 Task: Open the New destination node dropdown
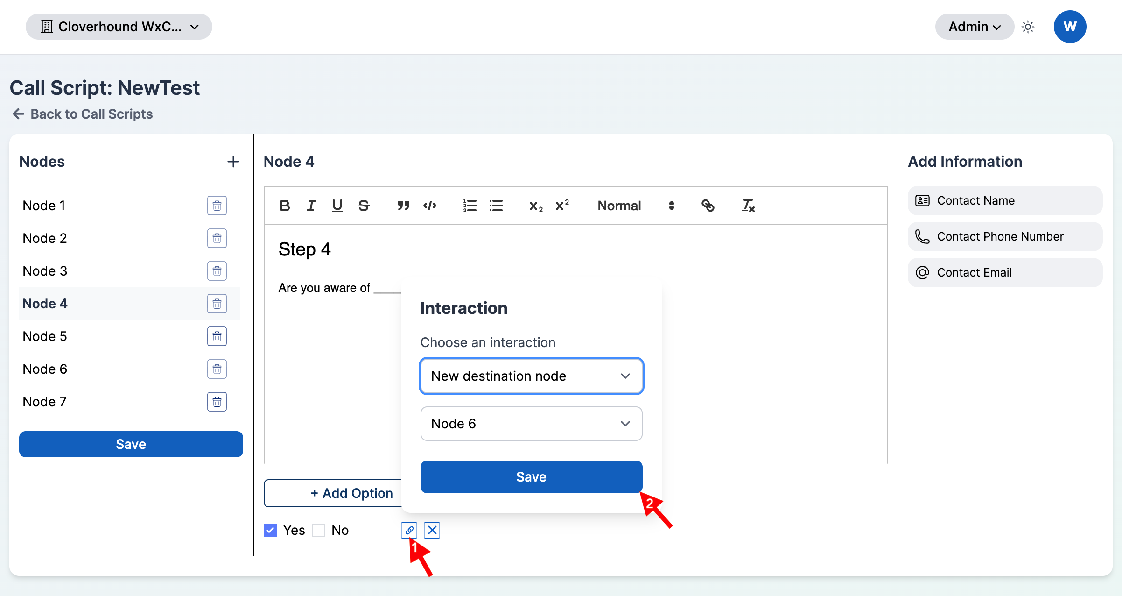coord(532,376)
